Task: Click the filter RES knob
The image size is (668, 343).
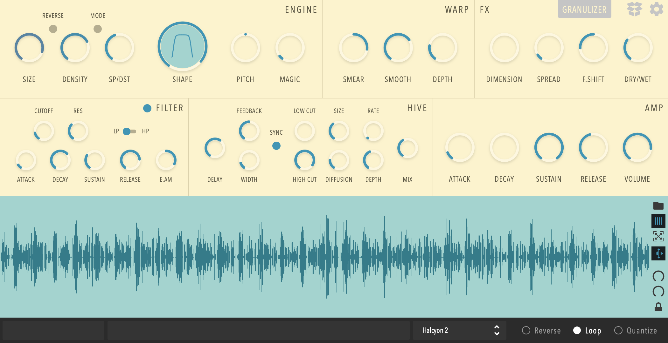Action: (x=78, y=131)
